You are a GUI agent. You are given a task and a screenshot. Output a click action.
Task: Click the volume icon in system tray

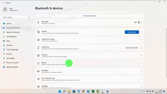[x=150, y=91]
